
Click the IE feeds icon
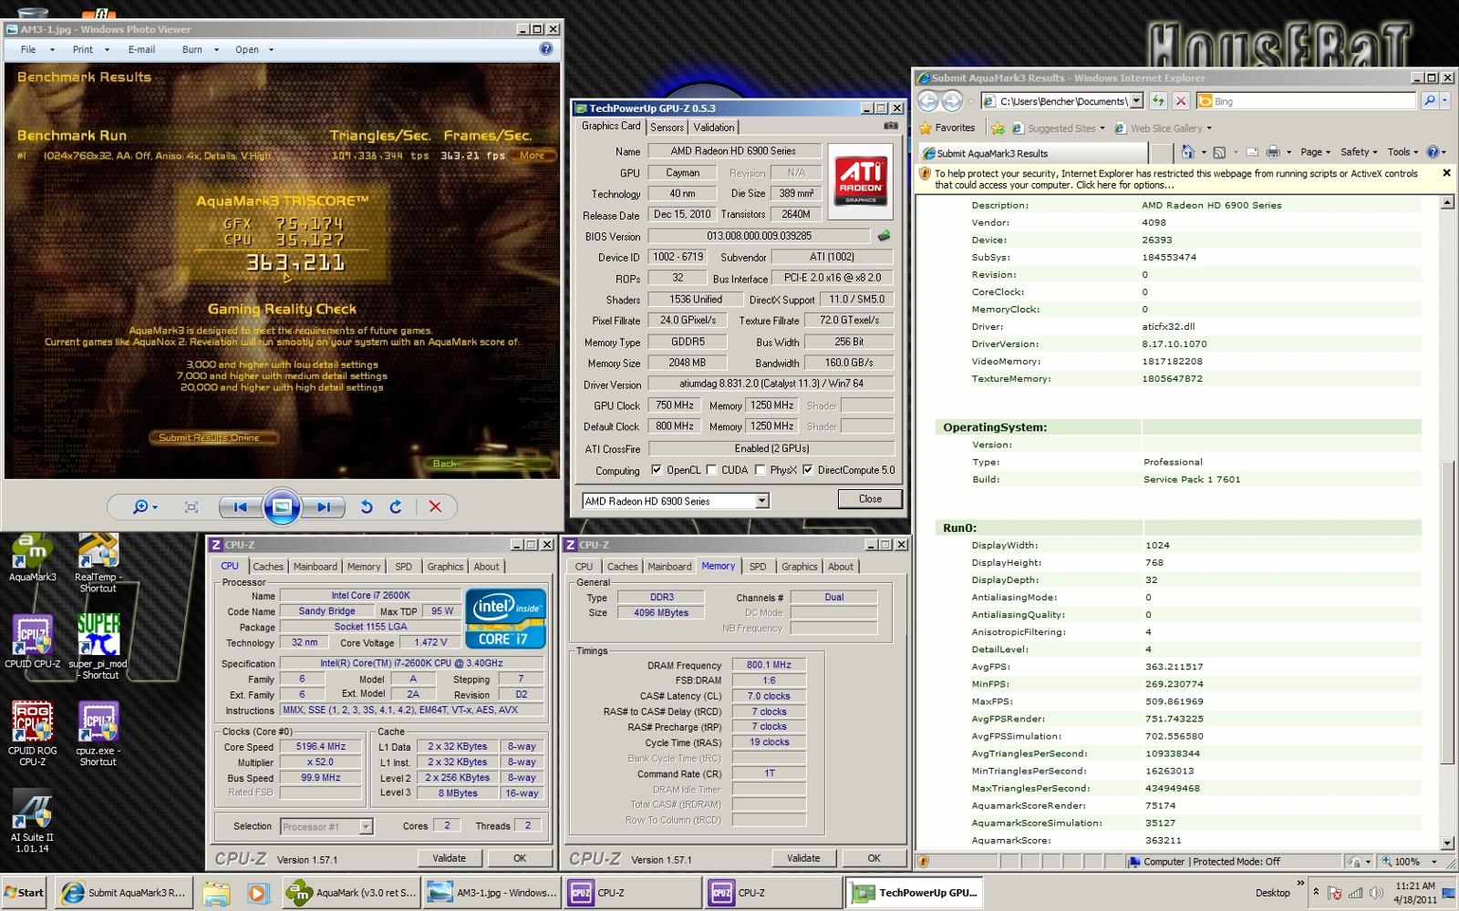(1219, 152)
